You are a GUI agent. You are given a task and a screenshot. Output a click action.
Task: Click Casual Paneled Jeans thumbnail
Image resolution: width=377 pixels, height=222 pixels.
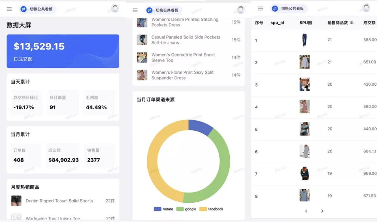[x=142, y=40]
